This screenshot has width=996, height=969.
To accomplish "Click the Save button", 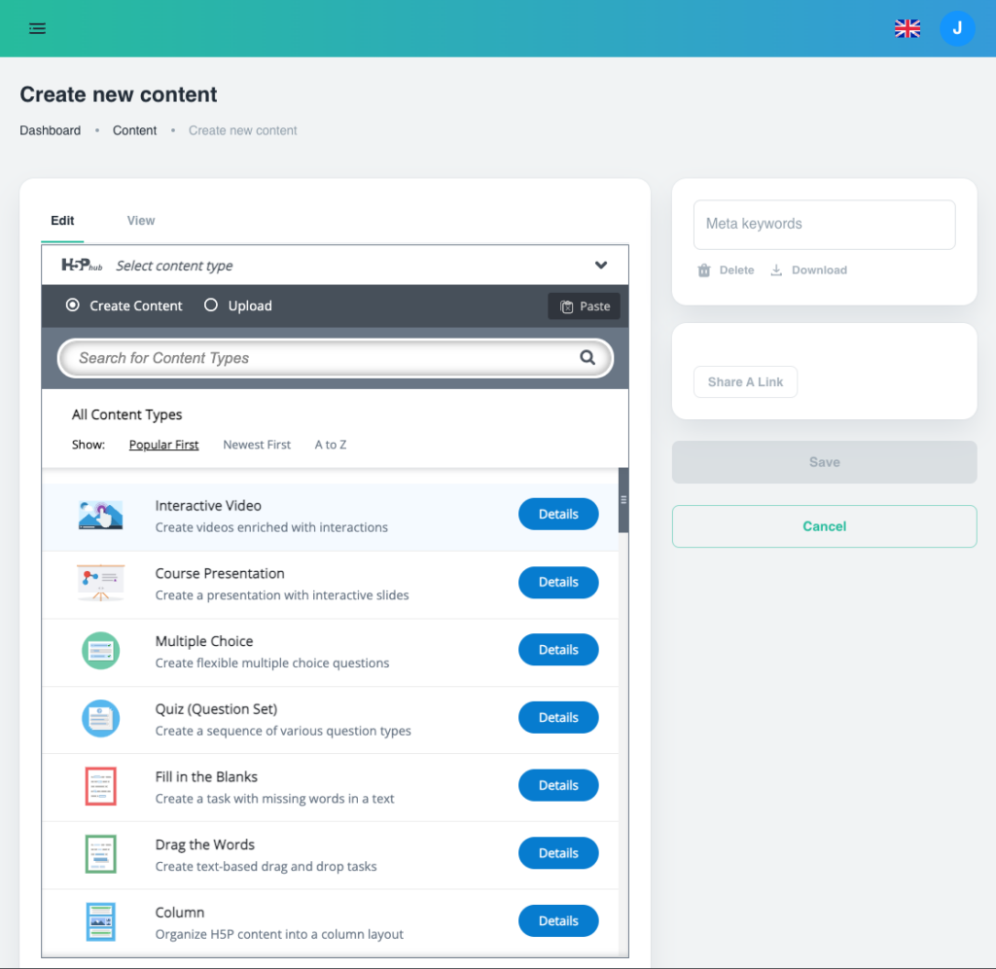I will (824, 462).
